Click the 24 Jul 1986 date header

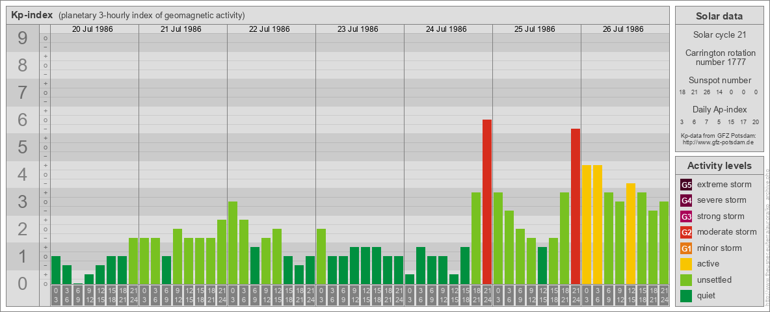click(x=446, y=29)
